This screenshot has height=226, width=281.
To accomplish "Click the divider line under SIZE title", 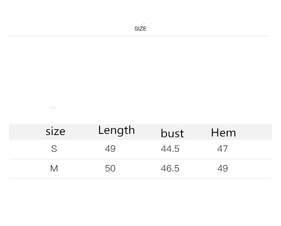I will [139, 36].
